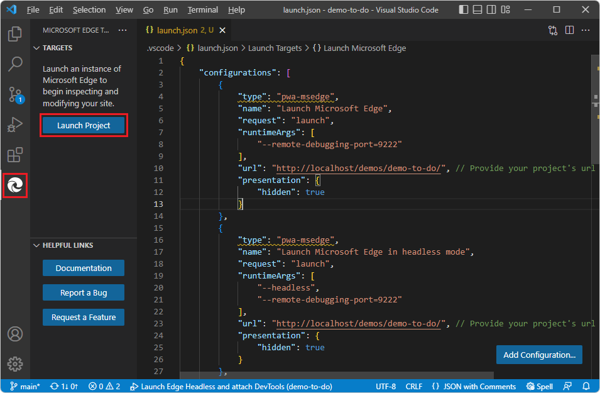Select the Microsoft Edge Tools sidebar icon

click(x=14, y=185)
